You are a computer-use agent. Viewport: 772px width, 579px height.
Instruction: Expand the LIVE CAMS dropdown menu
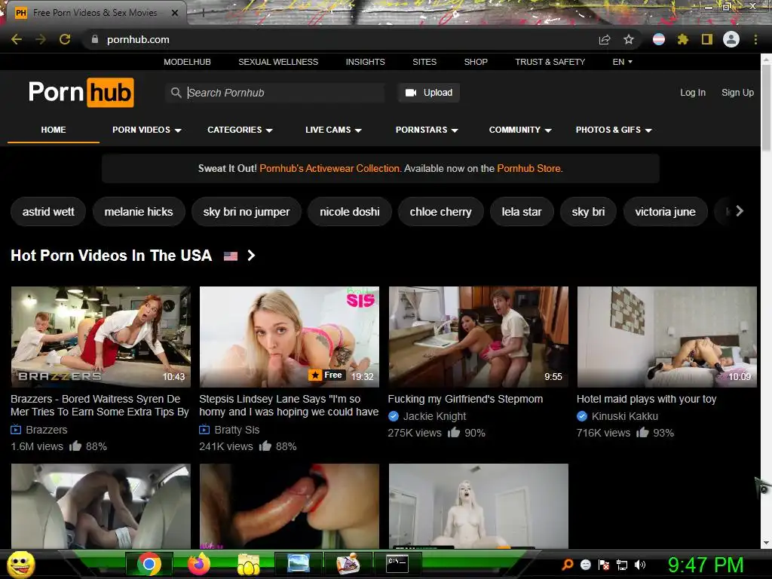coord(333,130)
